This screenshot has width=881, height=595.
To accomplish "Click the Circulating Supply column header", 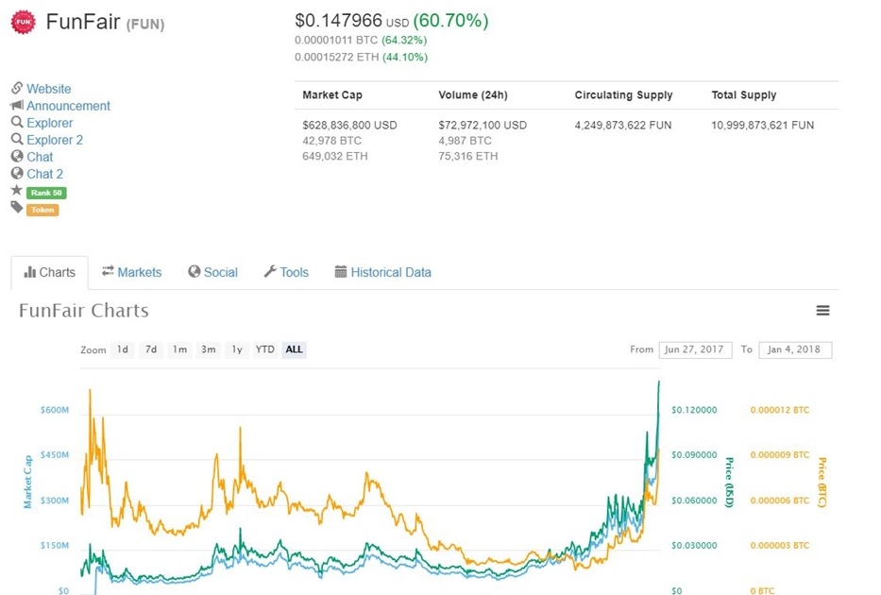I will pyautogui.click(x=623, y=95).
